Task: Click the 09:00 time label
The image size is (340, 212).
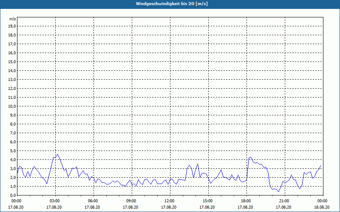Action: tap(132, 201)
